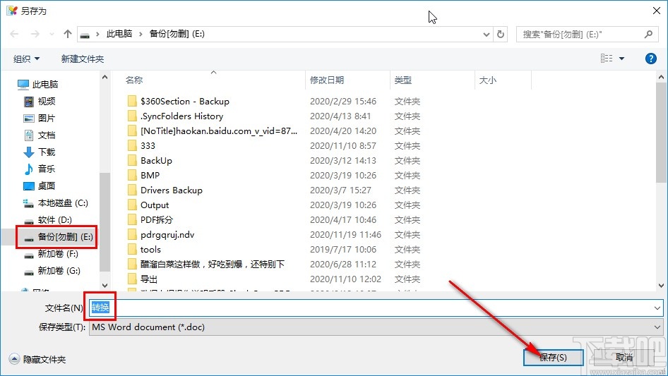
Task: Click date 2020/11/19 11:46 of pdrgqruj.ndv
Action: pyautogui.click(x=345, y=235)
